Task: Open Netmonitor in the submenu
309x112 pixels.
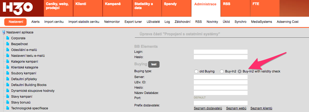Action: (x=112, y=22)
